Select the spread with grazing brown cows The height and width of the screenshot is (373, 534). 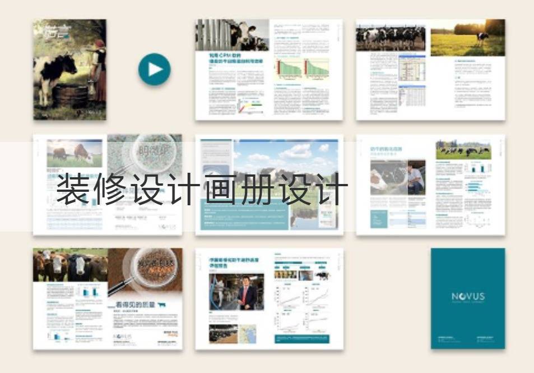pyautogui.click(x=108, y=185)
